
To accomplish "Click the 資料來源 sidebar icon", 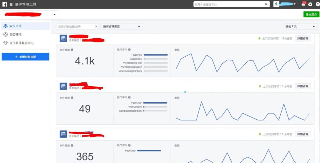I will (x=6, y=26).
